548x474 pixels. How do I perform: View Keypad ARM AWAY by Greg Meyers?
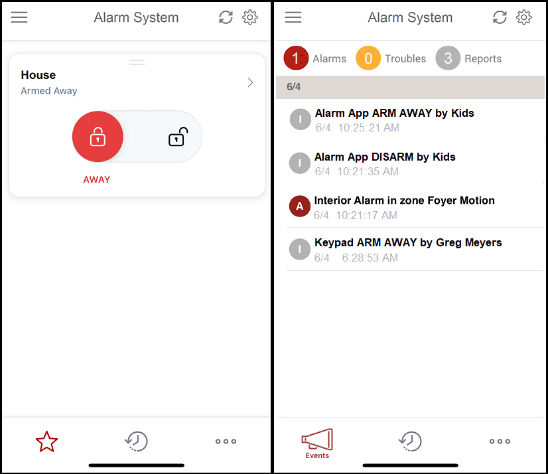pos(408,249)
